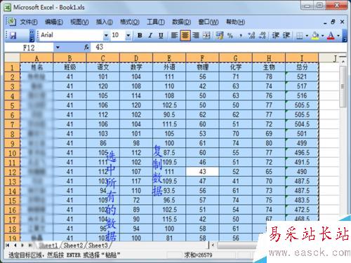Viewport: 351px width, 263px height.
Task: Click the Fill Color bucket icon
Action: pos(315,36)
